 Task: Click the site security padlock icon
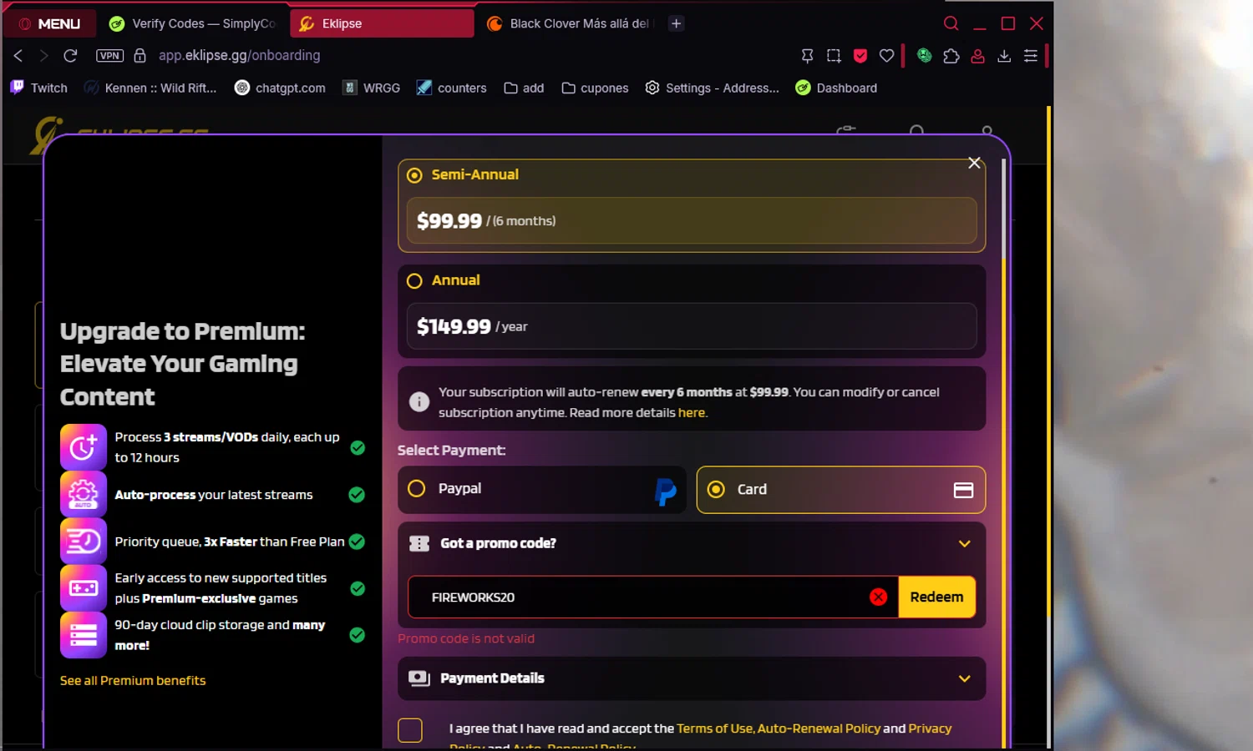pos(140,55)
